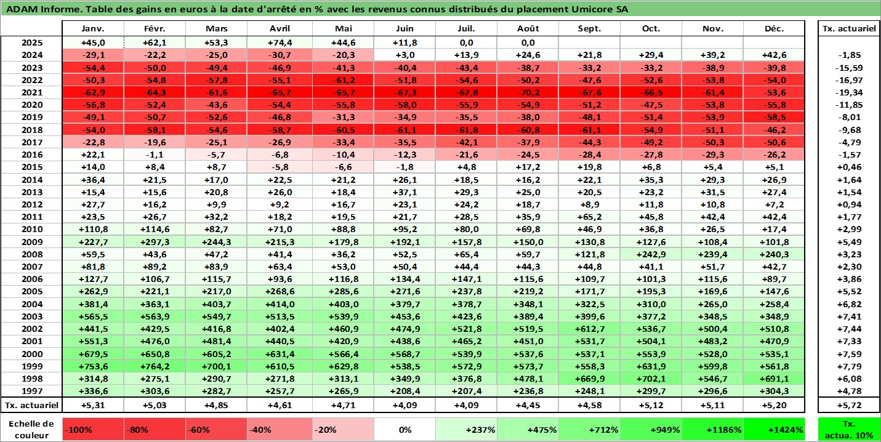
Task: Click the 'Juin' column header
Action: [404, 29]
